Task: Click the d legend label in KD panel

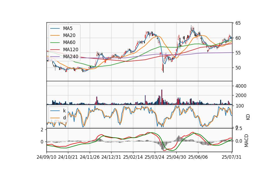Action: [64, 118]
